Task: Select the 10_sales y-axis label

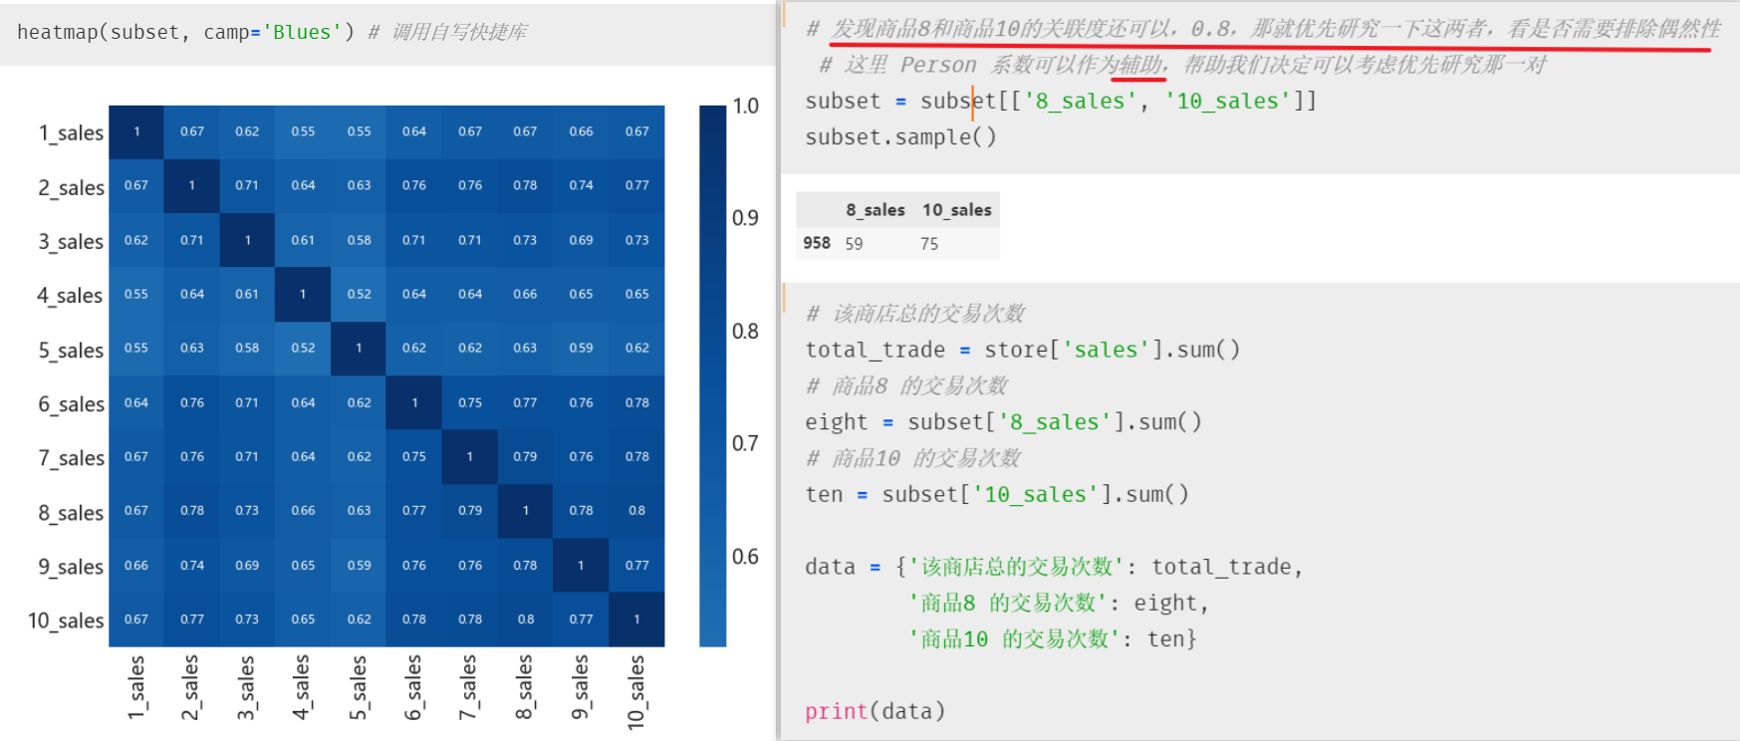Action: (x=66, y=620)
